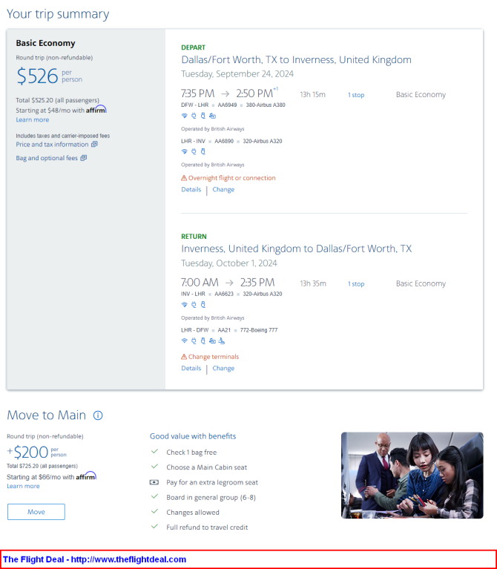Viewport: 497px width, 569px height.
Task: Click the Overnight flight warning icon
Action: pos(184,178)
